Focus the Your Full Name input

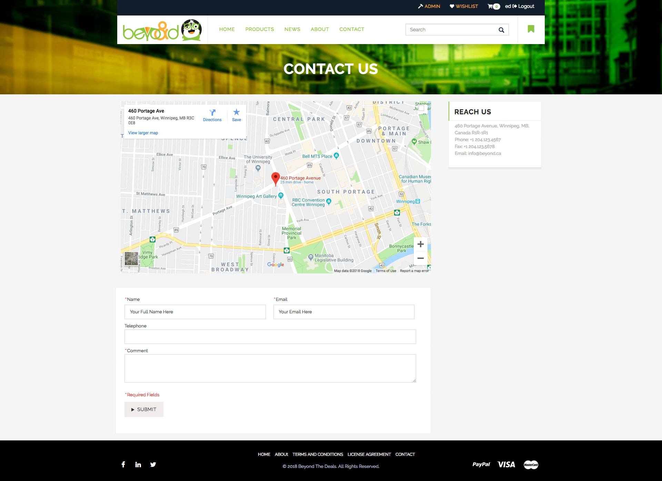[195, 312]
